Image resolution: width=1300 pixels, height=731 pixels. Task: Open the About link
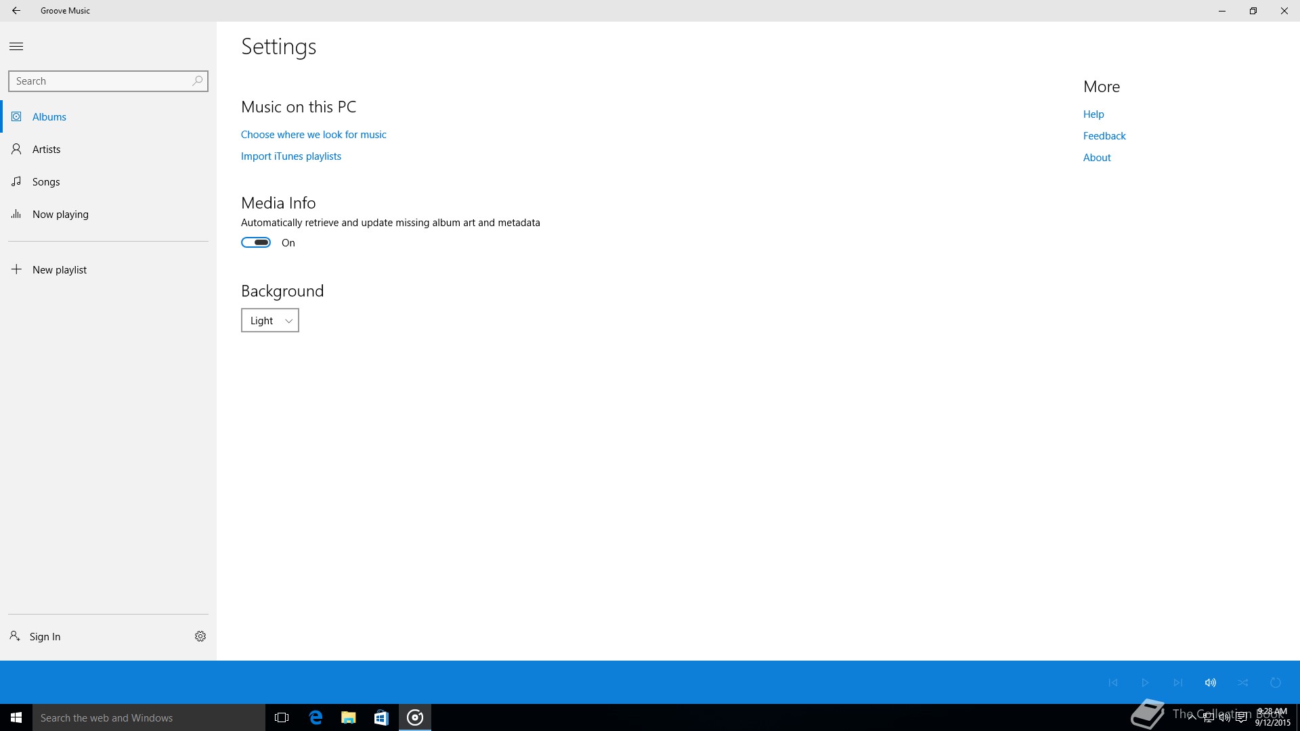(1097, 158)
